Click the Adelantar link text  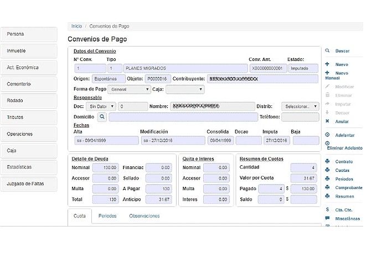(x=345, y=135)
